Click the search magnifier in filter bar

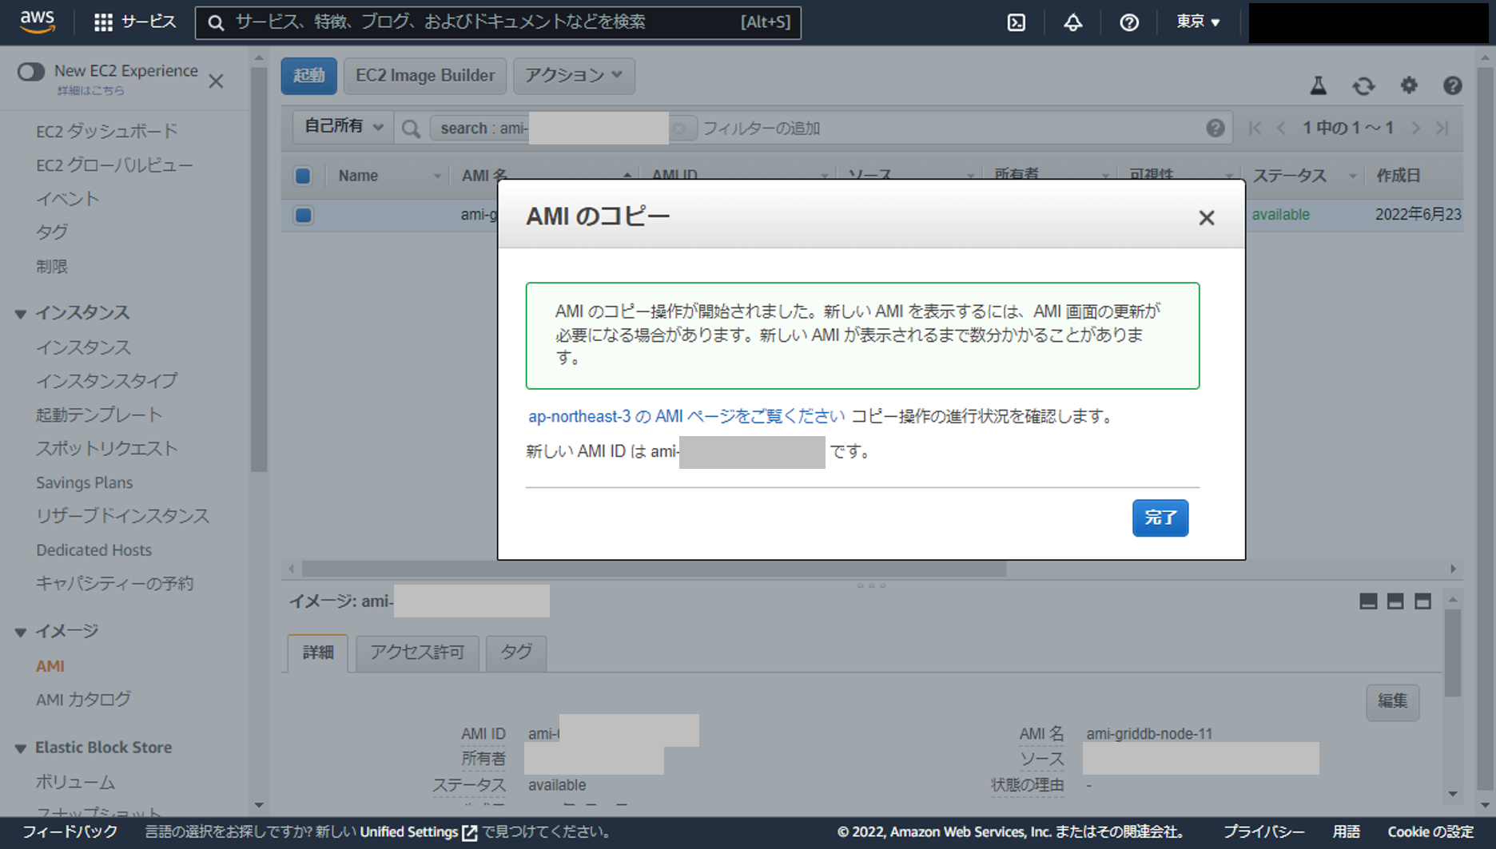[x=411, y=129]
